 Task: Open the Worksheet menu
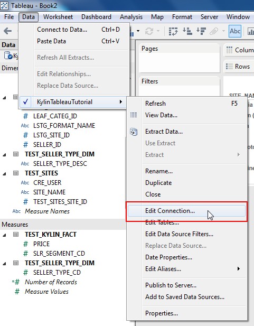[58, 17]
